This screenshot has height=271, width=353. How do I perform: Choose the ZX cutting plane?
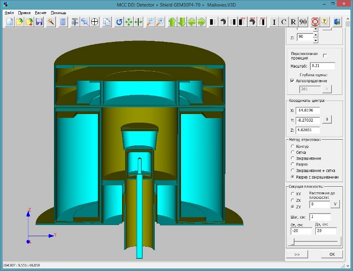[x=292, y=200]
